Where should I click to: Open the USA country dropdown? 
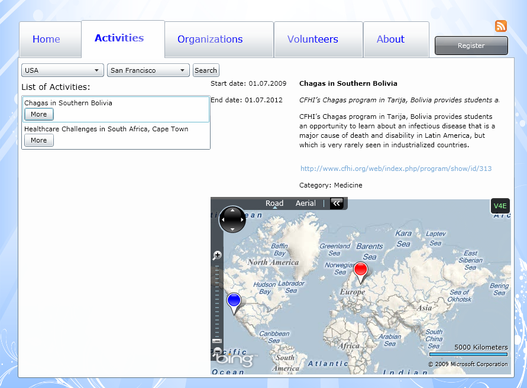[63, 70]
